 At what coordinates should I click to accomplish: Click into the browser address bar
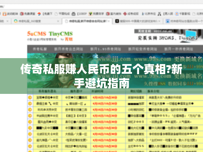(x=102, y=7)
